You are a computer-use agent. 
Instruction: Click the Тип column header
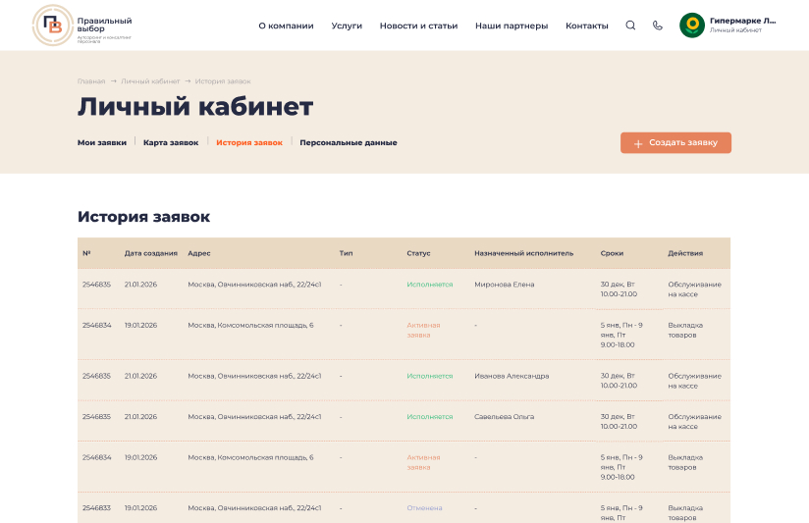(347, 253)
